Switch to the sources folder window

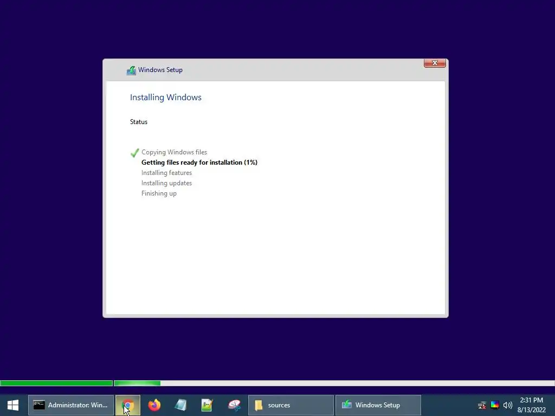[x=291, y=405]
